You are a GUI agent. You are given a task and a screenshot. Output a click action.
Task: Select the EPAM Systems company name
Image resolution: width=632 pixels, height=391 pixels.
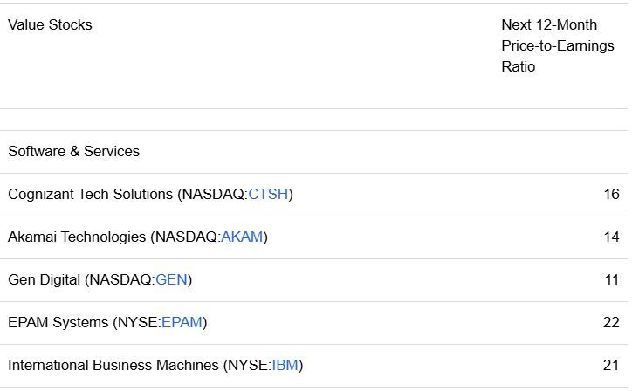tap(58, 323)
